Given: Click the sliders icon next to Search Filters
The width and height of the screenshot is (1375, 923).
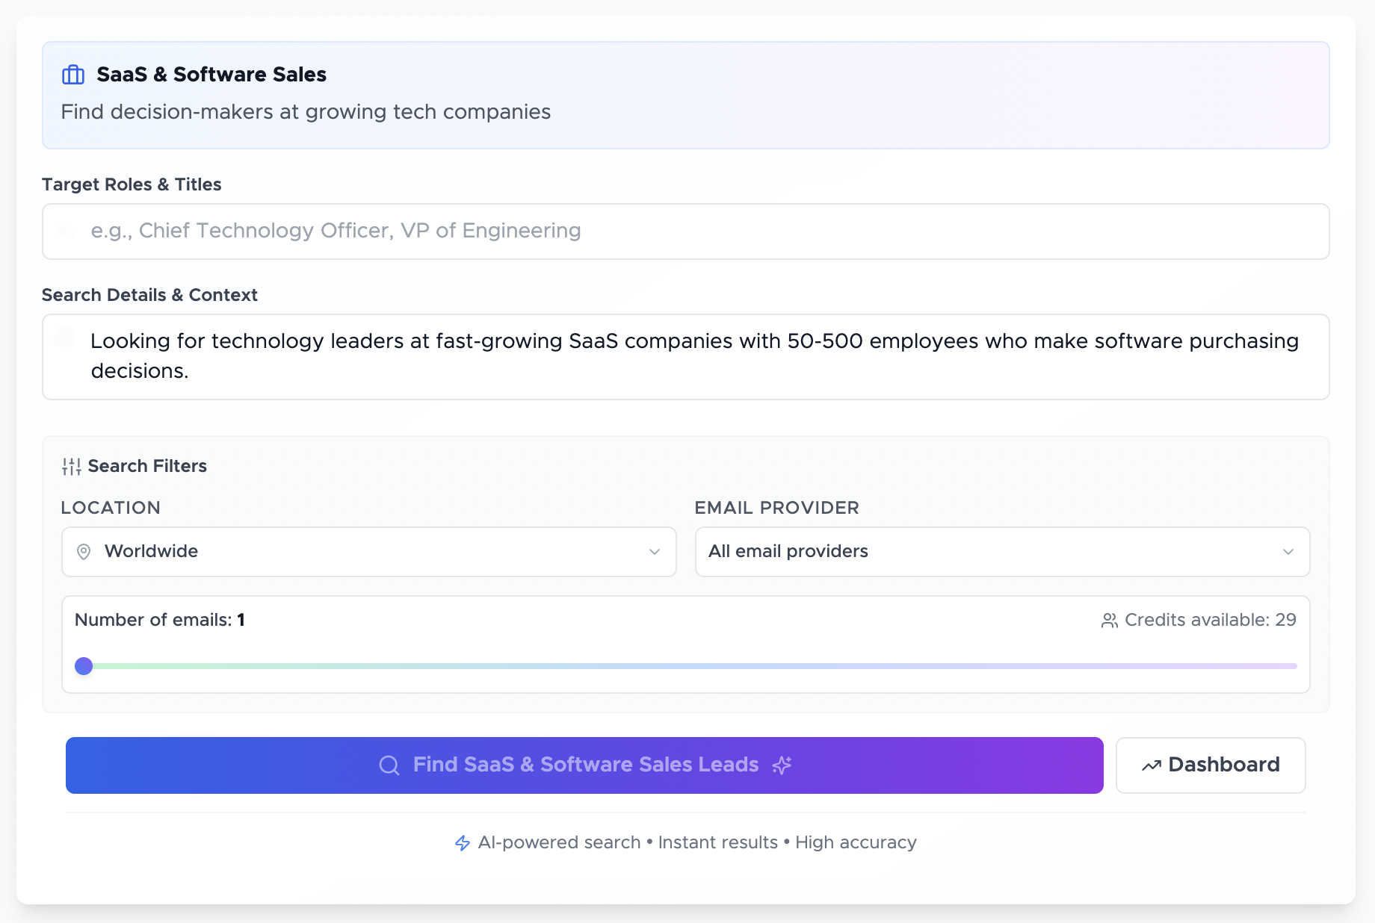Looking at the screenshot, I should click(72, 467).
